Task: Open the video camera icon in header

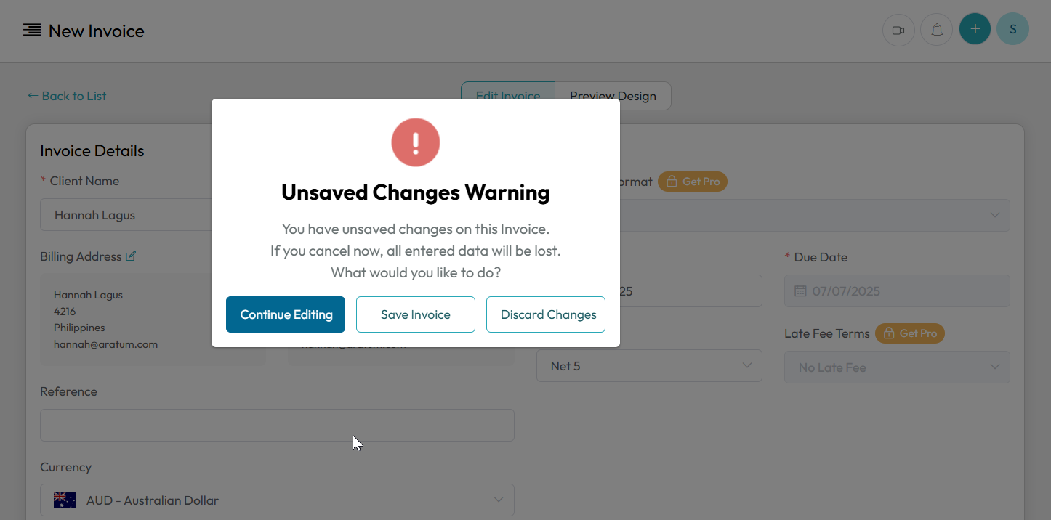Action: [x=898, y=31]
